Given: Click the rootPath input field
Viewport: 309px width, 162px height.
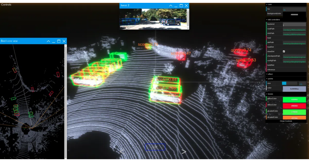Looking at the screenshot, I should point(294,29).
